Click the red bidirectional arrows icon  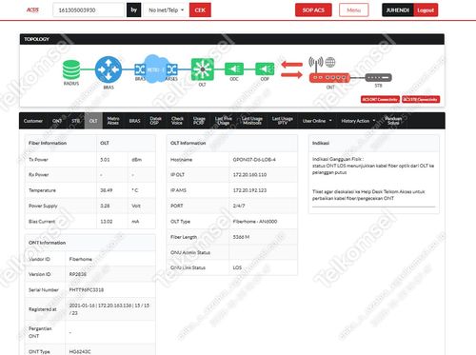pos(292,69)
